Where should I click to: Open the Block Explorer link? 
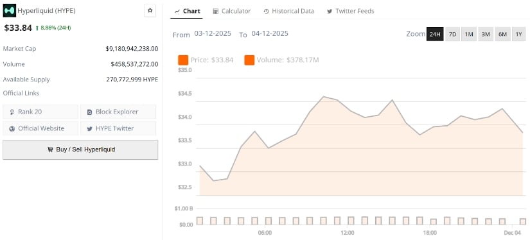pyautogui.click(x=118, y=112)
